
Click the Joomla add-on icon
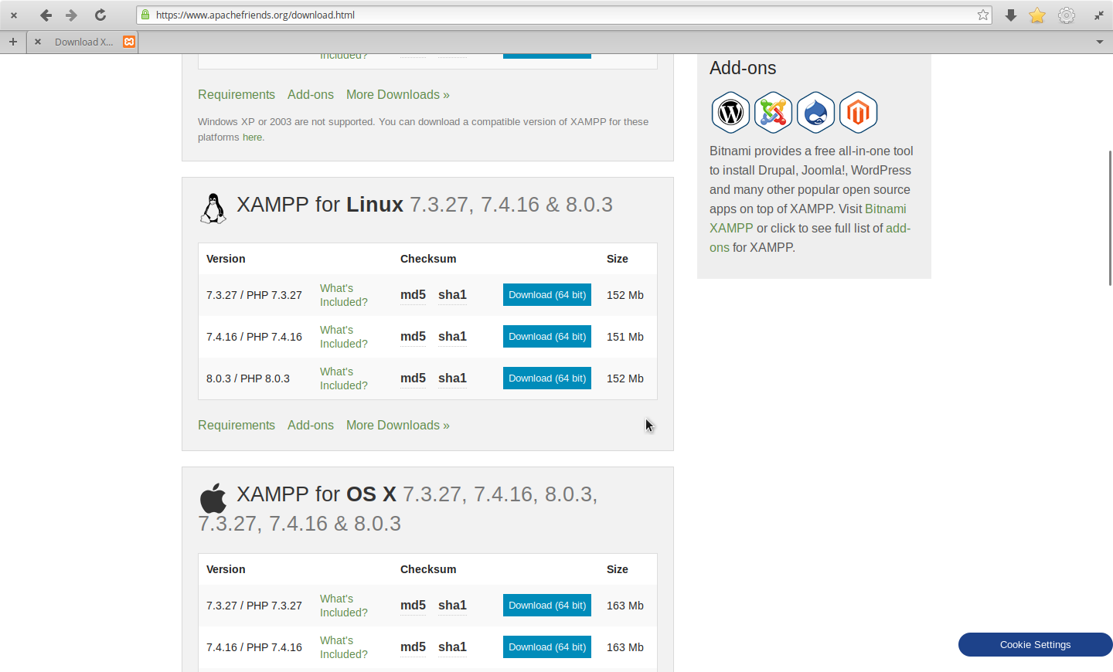coord(773,113)
